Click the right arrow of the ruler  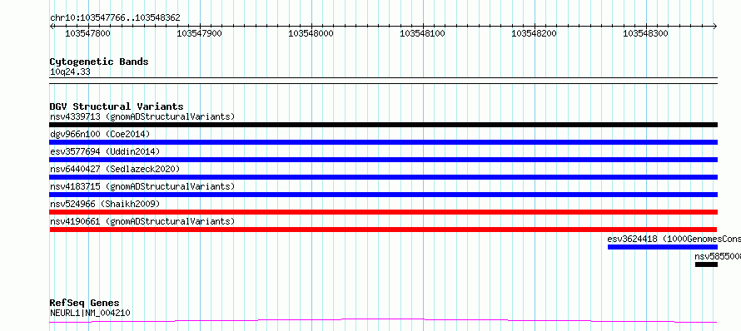[x=715, y=26]
